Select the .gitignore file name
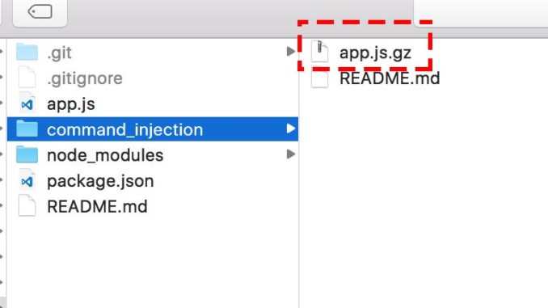Image resolution: width=548 pixels, height=308 pixels. 85,78
